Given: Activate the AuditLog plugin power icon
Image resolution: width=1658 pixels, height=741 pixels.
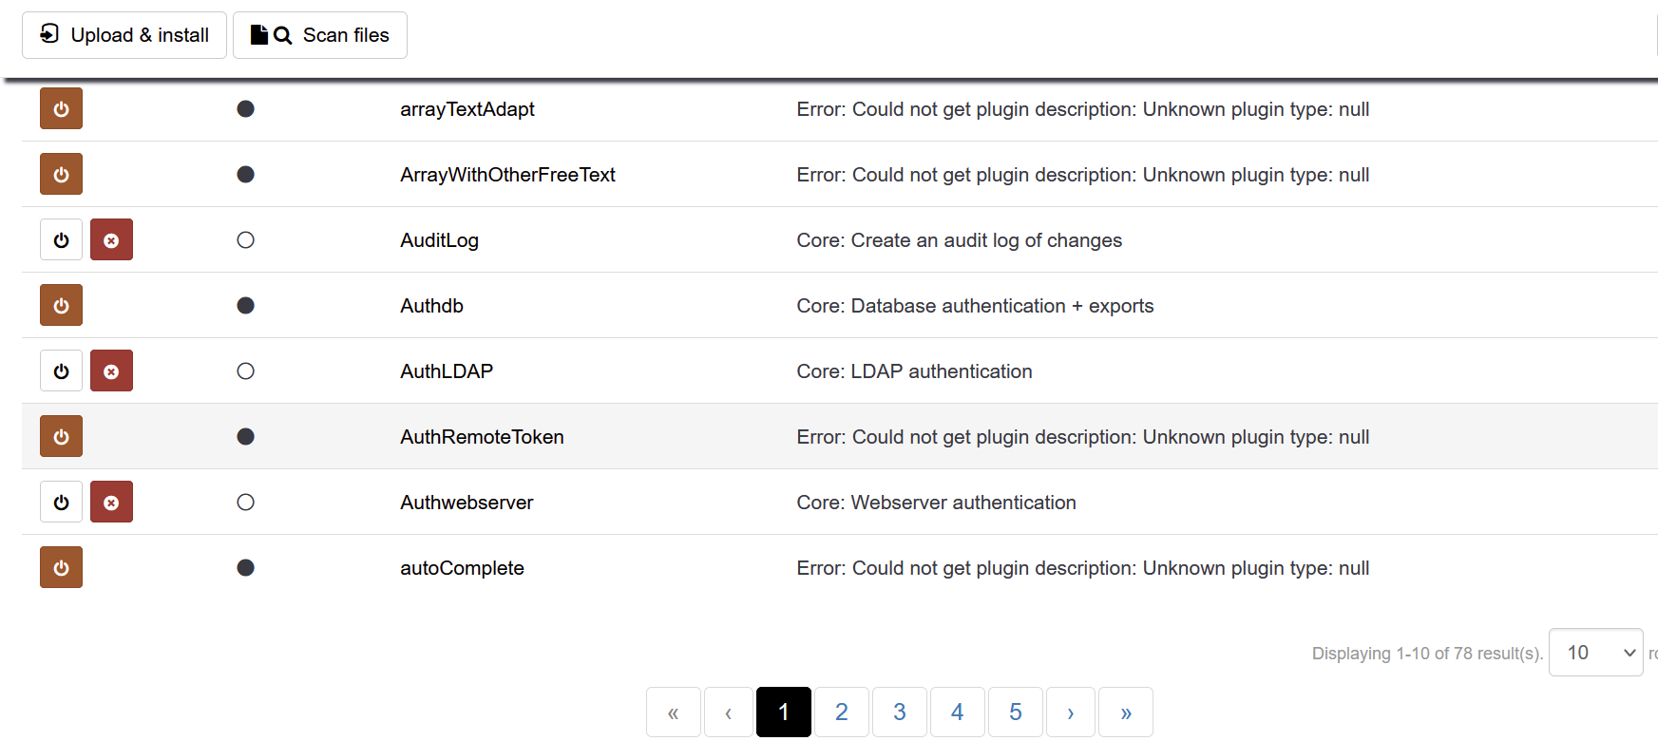Looking at the screenshot, I should tap(61, 240).
